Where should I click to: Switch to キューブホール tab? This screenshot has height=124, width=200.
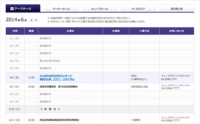100,8
